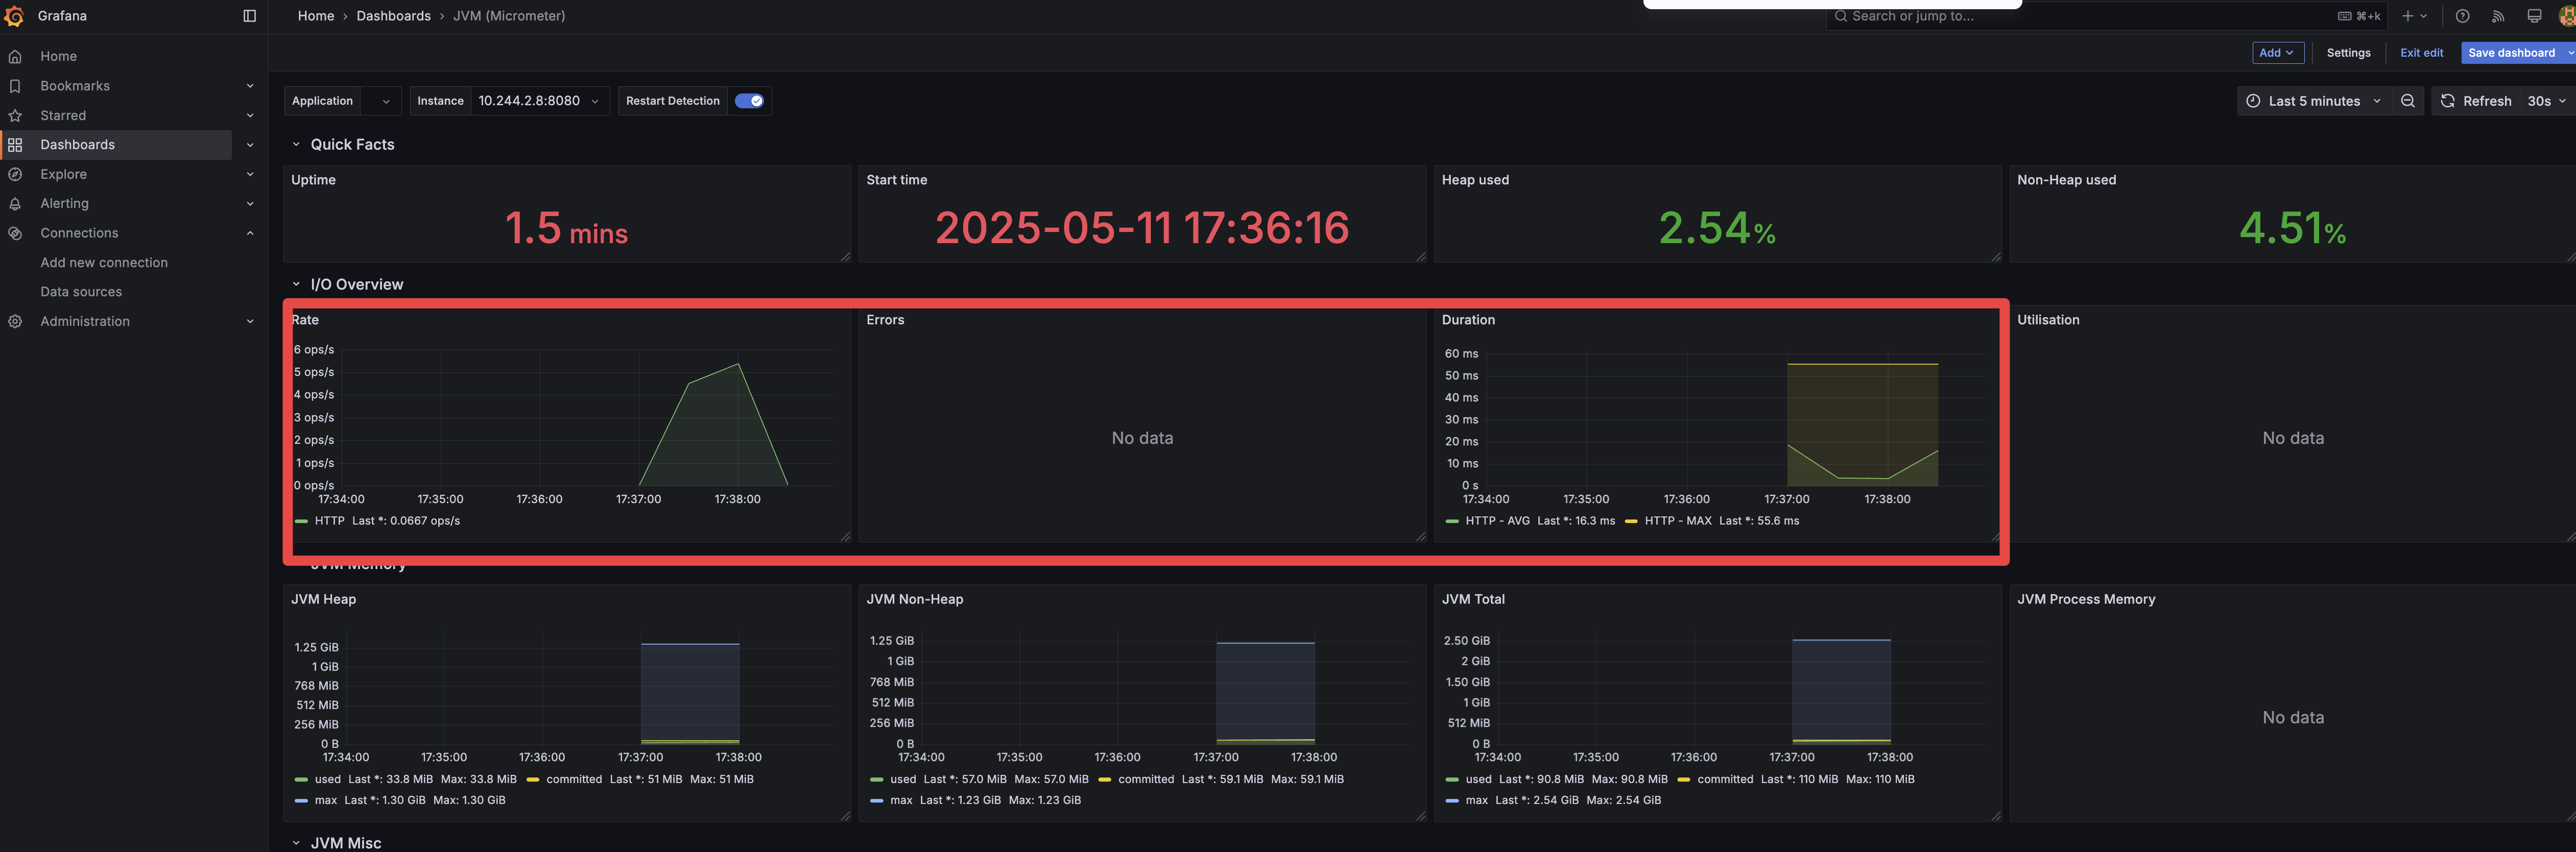Open the kiosk monitor icon
Image resolution: width=2576 pixels, height=852 pixels.
[2534, 16]
